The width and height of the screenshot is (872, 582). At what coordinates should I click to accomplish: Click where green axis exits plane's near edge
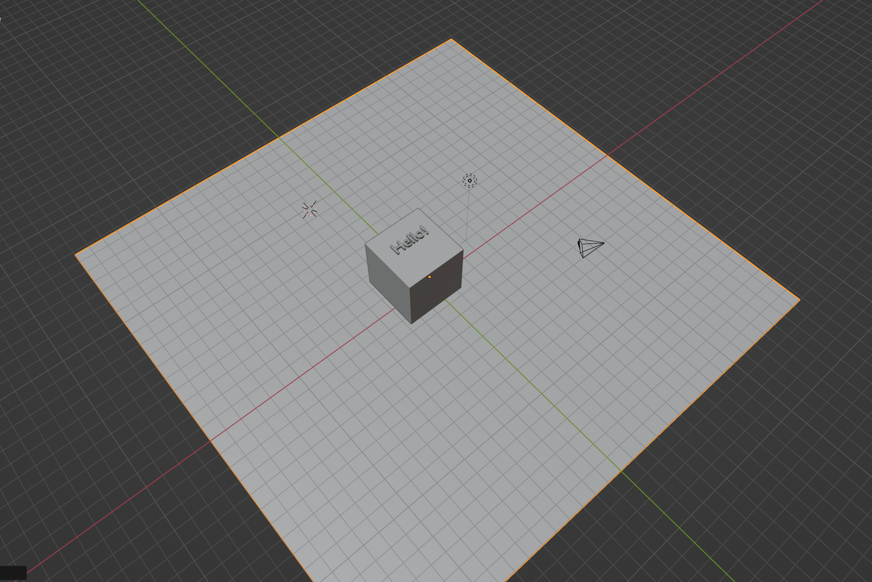pos(621,471)
